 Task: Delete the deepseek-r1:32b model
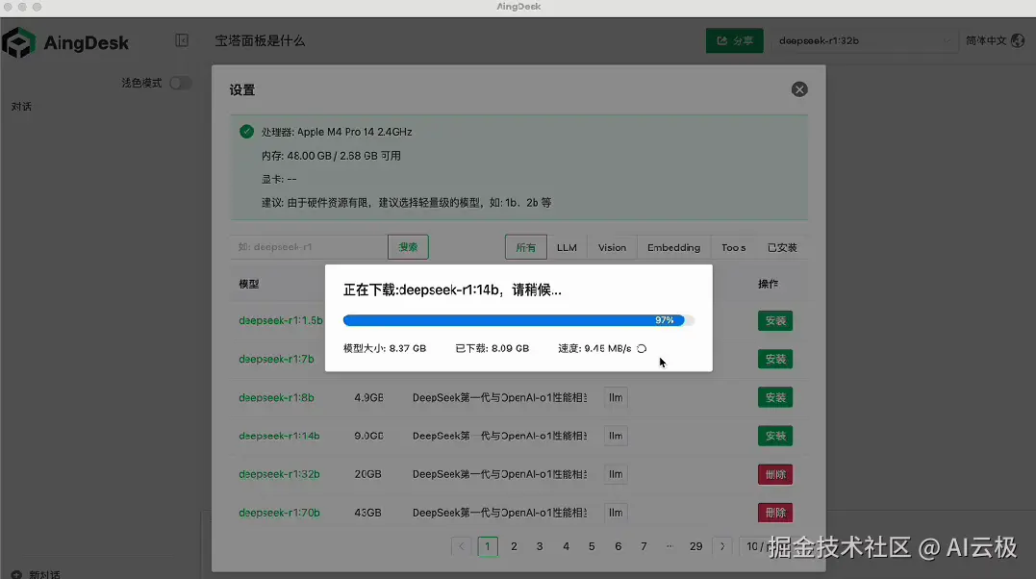pos(775,474)
